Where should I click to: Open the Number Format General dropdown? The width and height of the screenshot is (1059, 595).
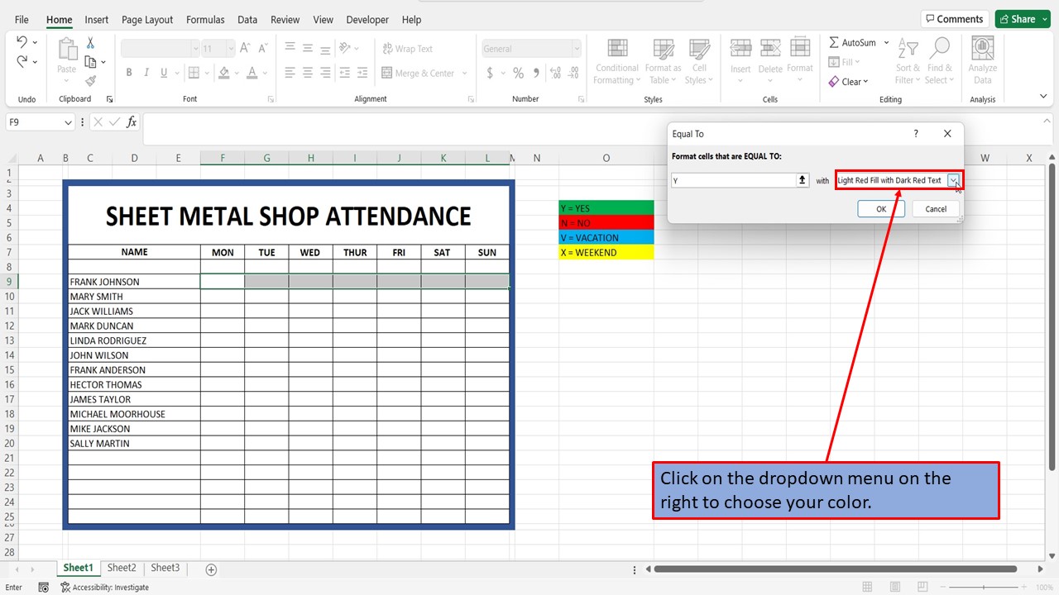[576, 49]
